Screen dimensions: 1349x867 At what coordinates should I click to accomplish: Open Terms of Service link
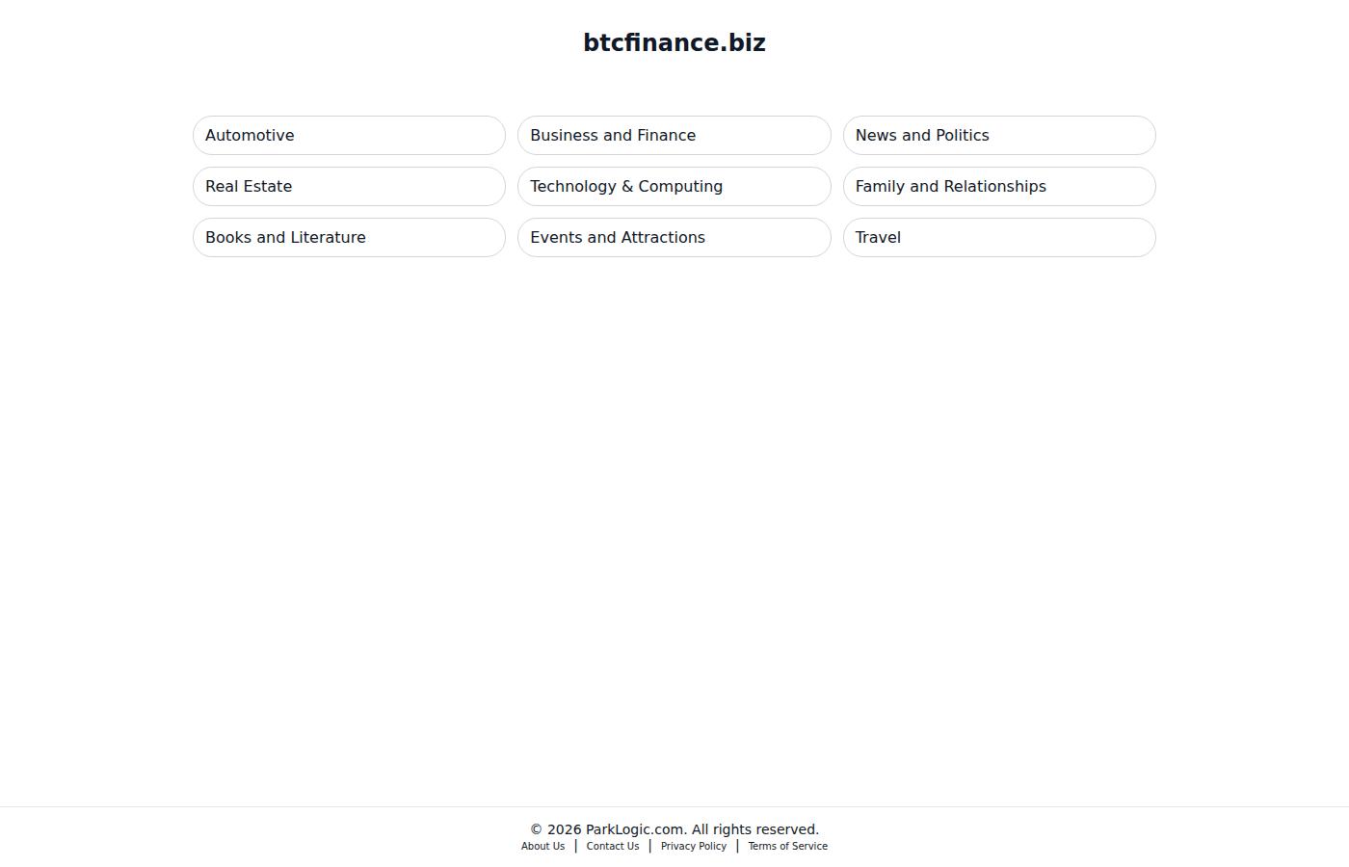pyautogui.click(x=787, y=847)
